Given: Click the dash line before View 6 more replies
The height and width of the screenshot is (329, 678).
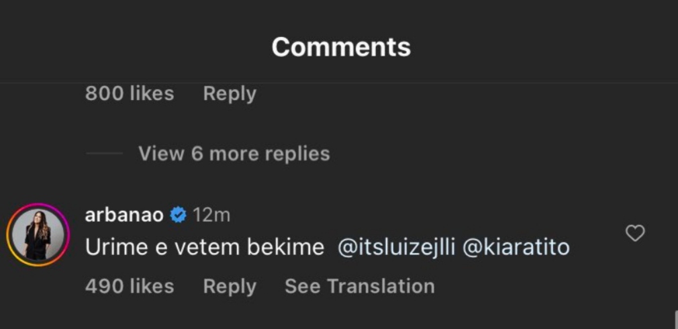Looking at the screenshot, I should [104, 154].
